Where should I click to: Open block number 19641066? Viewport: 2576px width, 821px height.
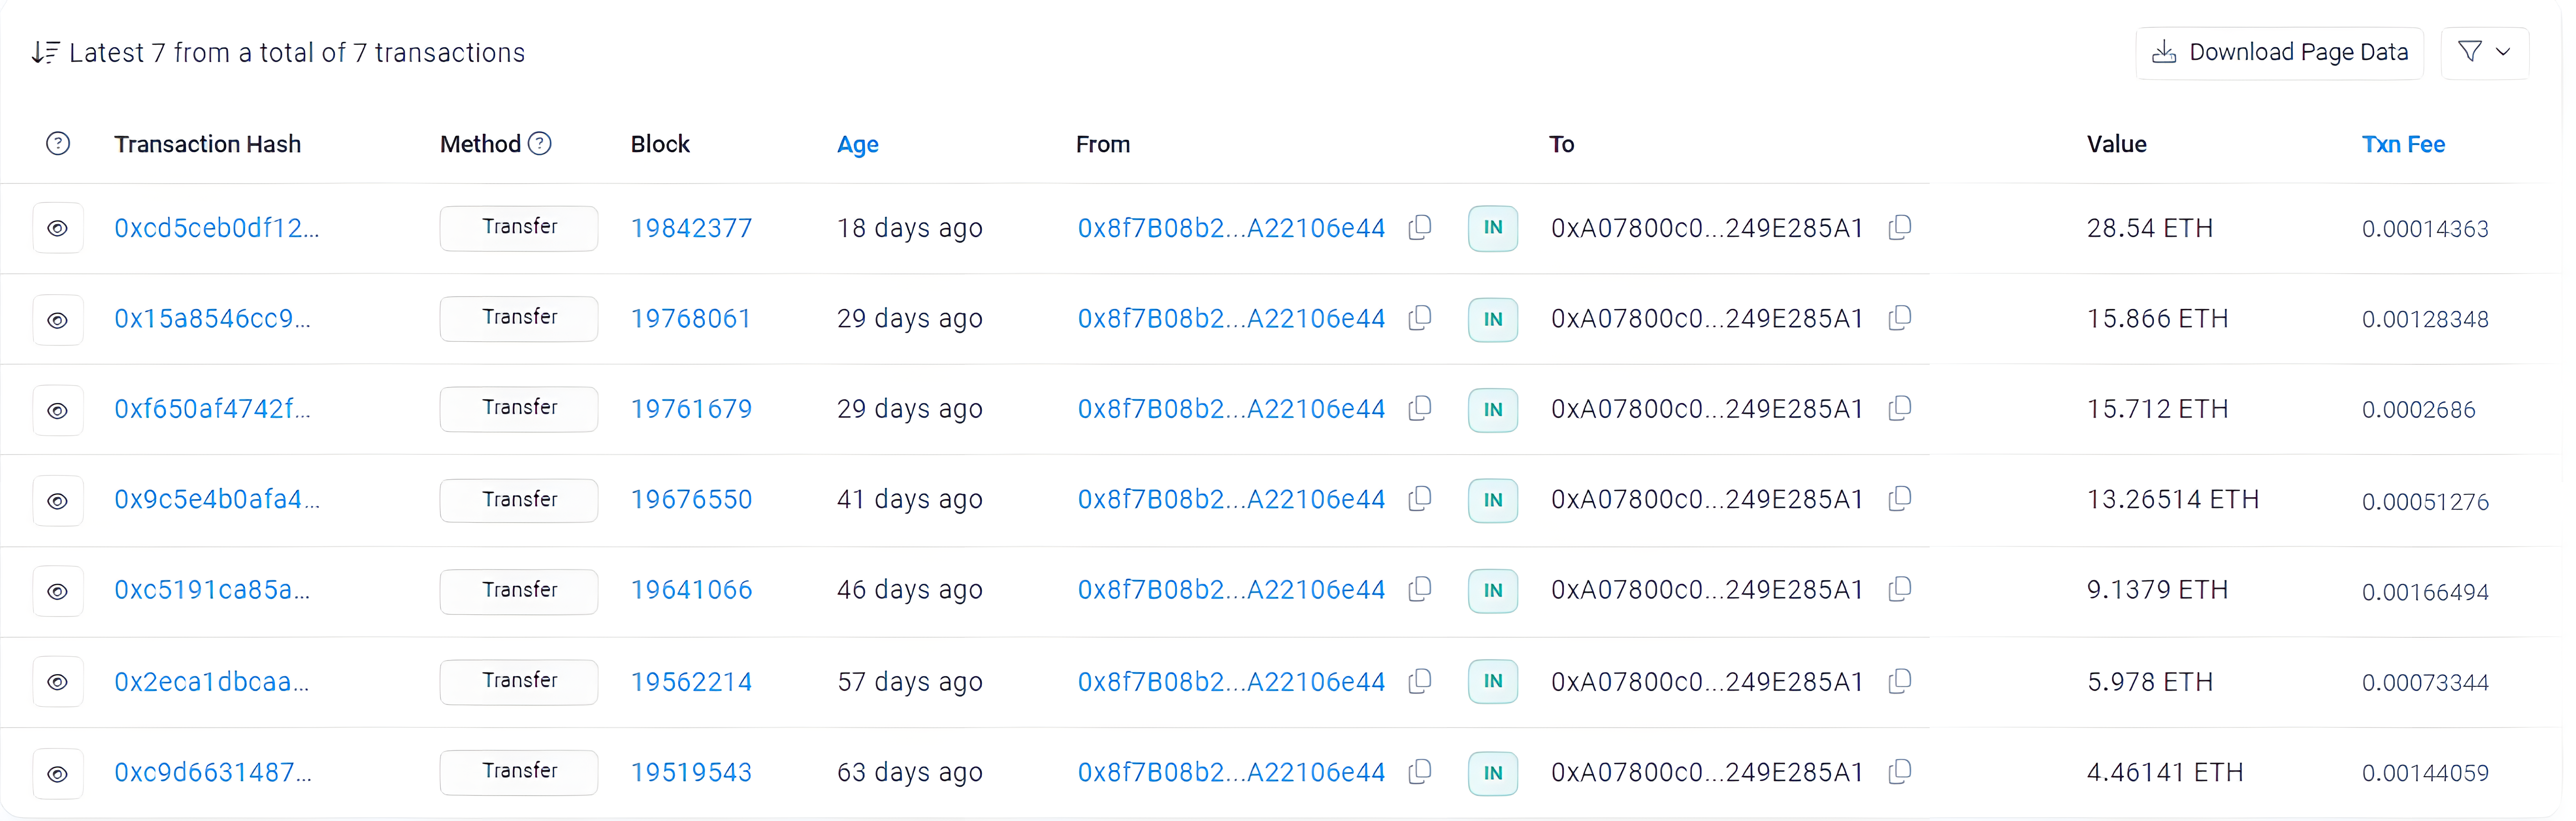691,590
